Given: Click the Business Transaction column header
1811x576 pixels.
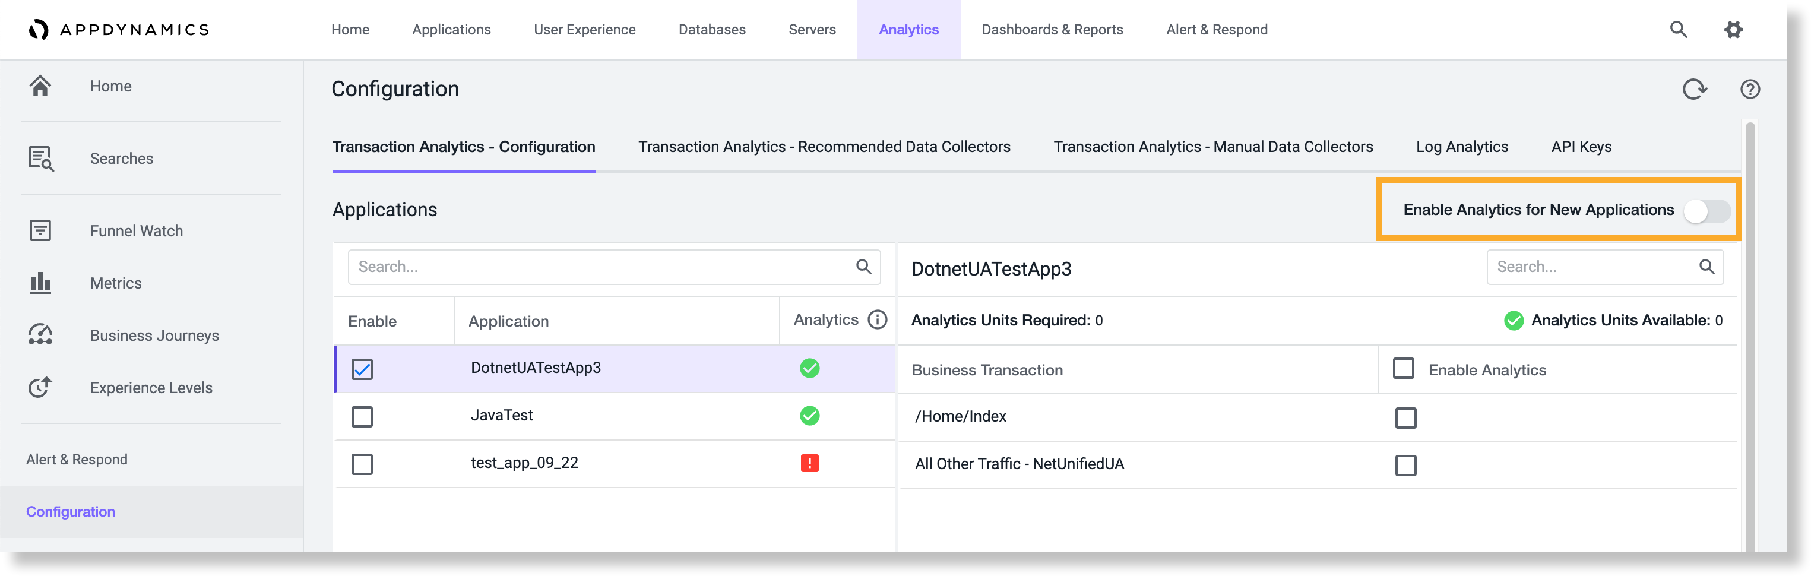Looking at the screenshot, I should point(987,370).
